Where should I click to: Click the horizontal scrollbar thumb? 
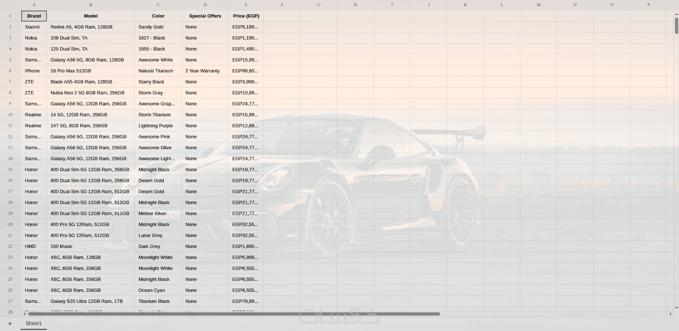tap(234, 314)
